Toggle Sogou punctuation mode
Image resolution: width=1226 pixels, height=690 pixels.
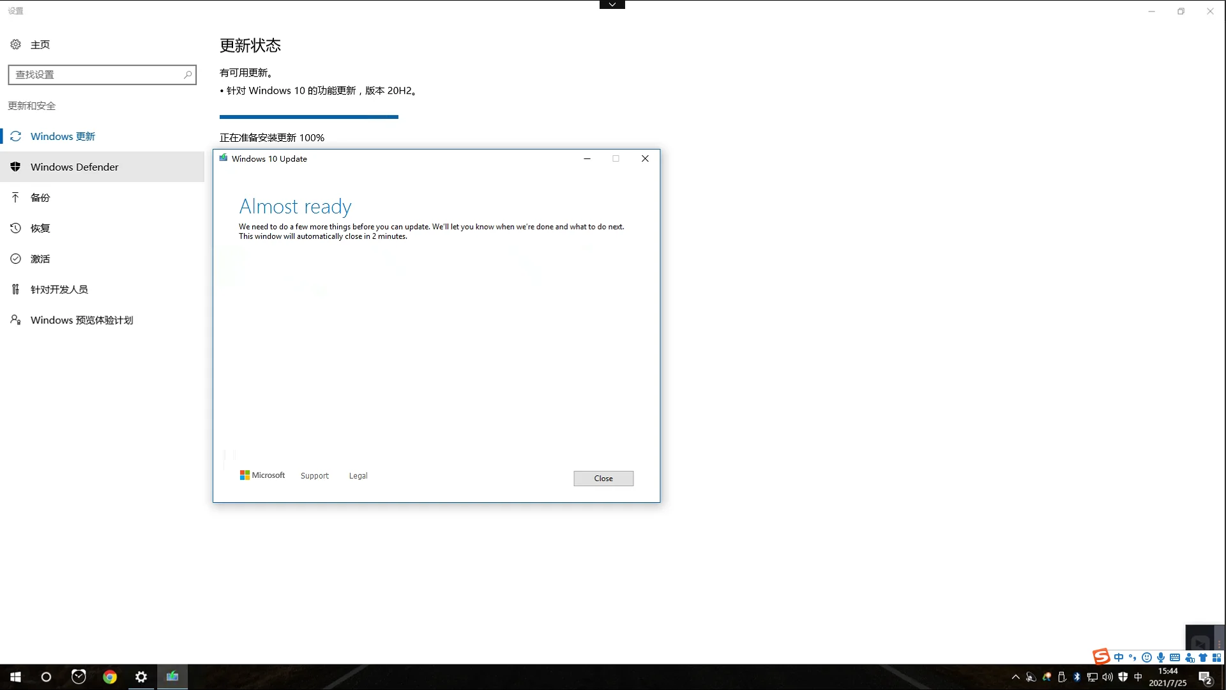1132,657
